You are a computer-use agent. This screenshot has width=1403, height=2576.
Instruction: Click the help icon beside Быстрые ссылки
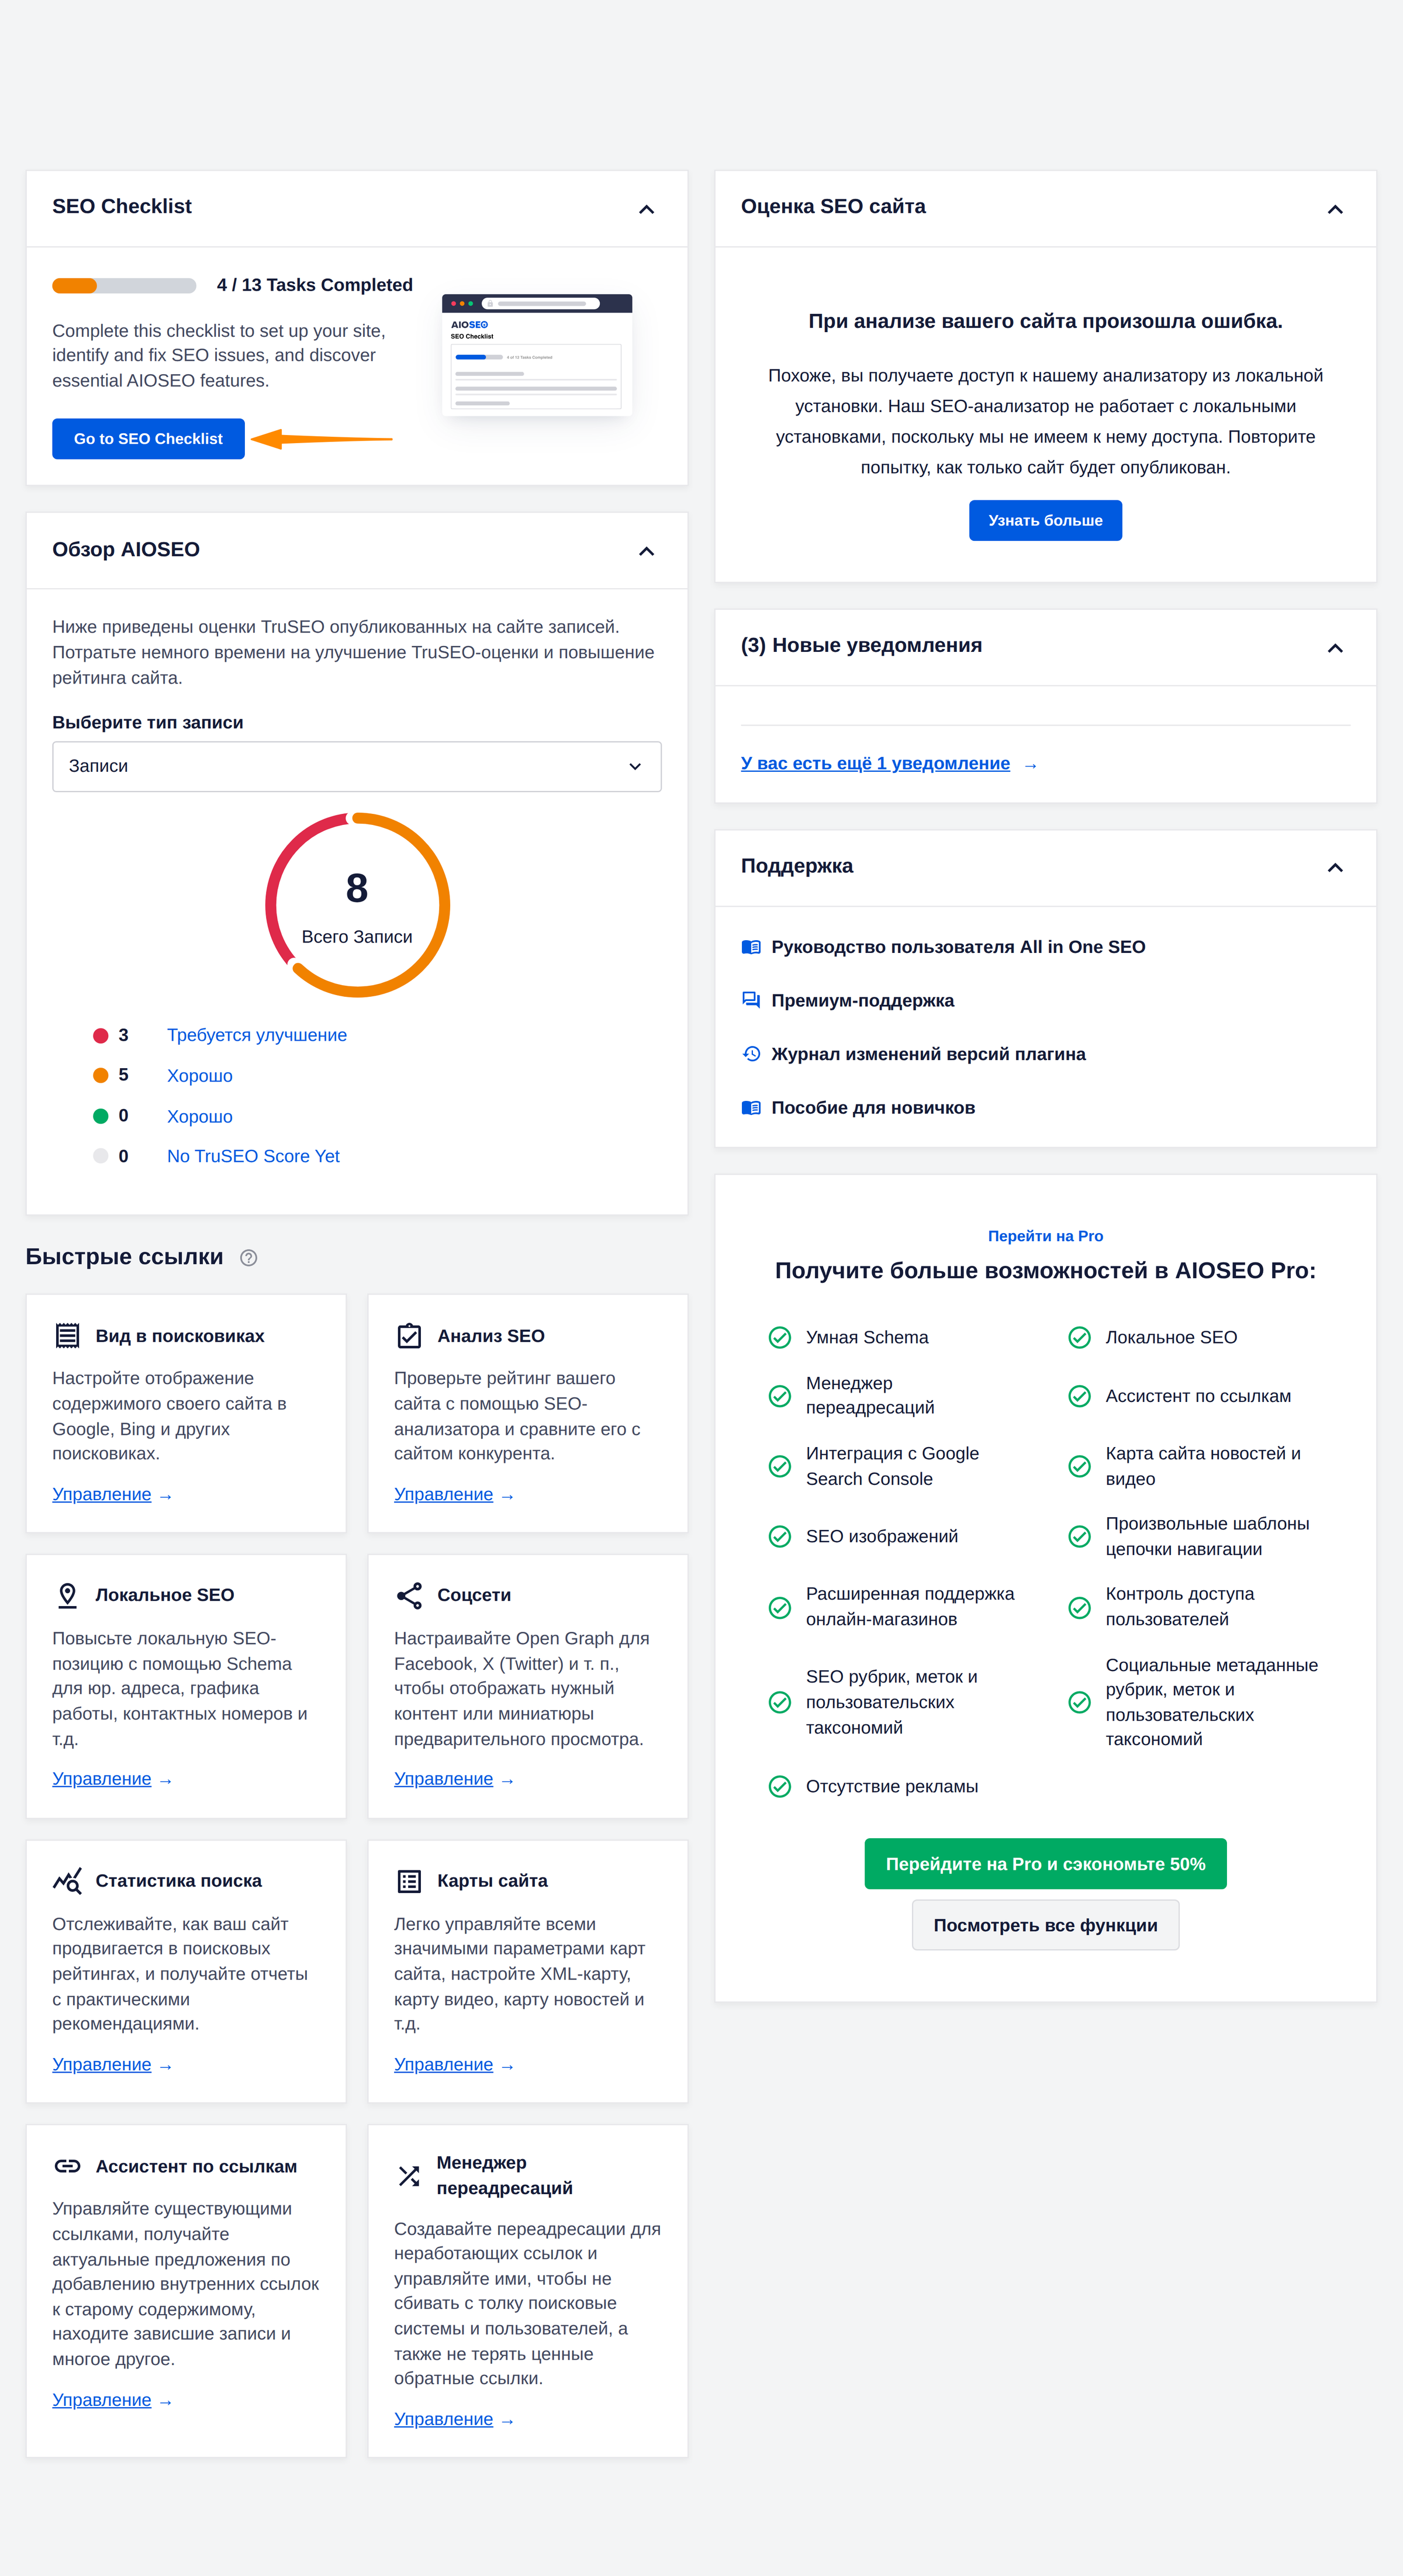tap(249, 1258)
